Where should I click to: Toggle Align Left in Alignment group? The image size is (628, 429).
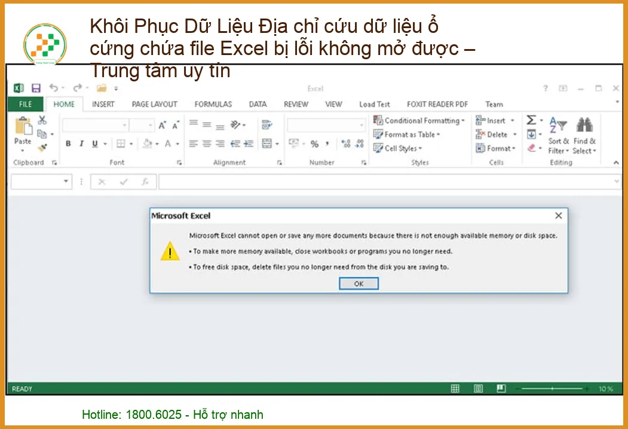(x=194, y=144)
